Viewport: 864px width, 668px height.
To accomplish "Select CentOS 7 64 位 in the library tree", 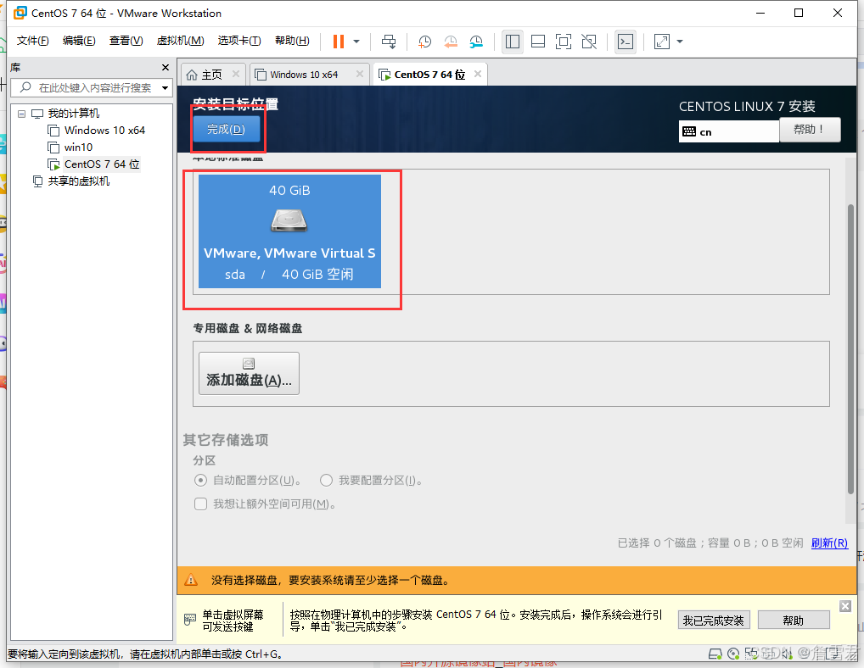I will click(x=101, y=164).
